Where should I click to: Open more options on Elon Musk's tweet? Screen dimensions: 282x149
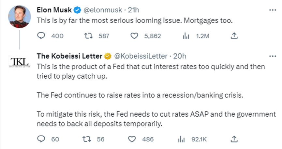coord(272,10)
